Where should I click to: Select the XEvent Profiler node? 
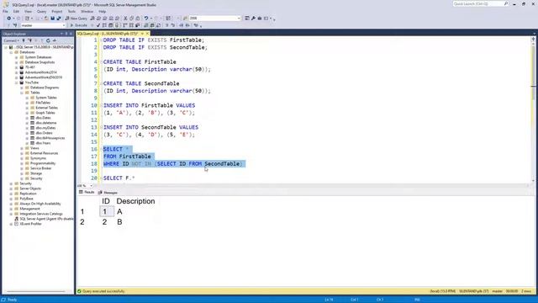[x=30, y=224]
